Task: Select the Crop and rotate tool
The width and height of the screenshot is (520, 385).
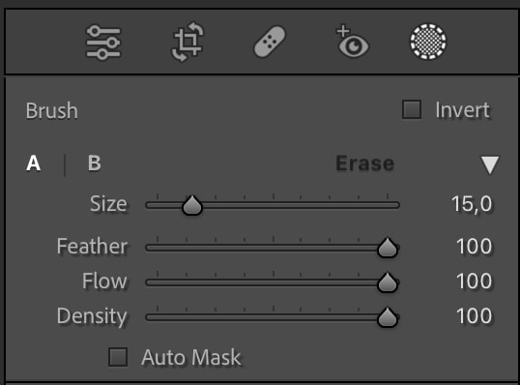Action: (x=188, y=43)
